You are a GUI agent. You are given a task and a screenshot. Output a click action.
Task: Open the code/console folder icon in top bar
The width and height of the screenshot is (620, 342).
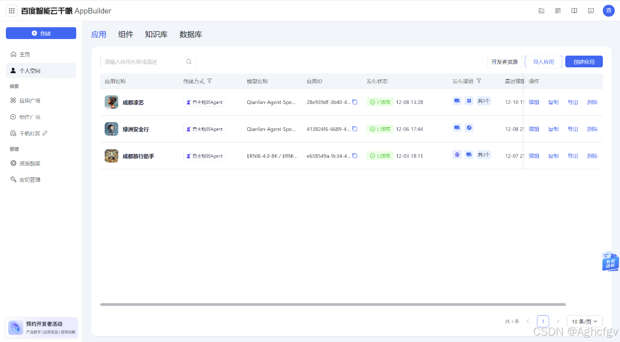(x=541, y=10)
